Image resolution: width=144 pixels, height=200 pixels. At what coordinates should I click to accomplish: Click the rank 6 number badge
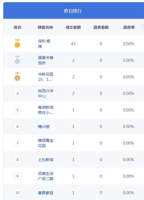18,126
